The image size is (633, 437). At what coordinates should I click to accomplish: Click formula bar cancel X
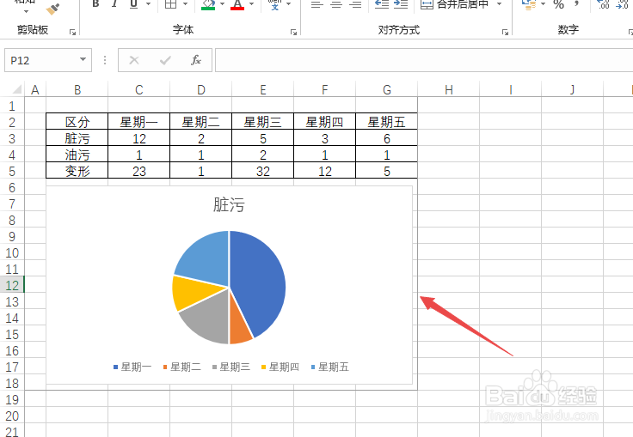(x=134, y=60)
